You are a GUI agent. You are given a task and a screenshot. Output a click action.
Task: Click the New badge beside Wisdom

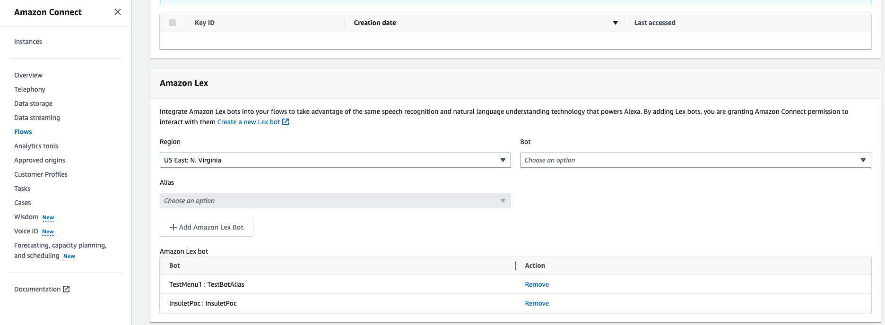coord(48,218)
